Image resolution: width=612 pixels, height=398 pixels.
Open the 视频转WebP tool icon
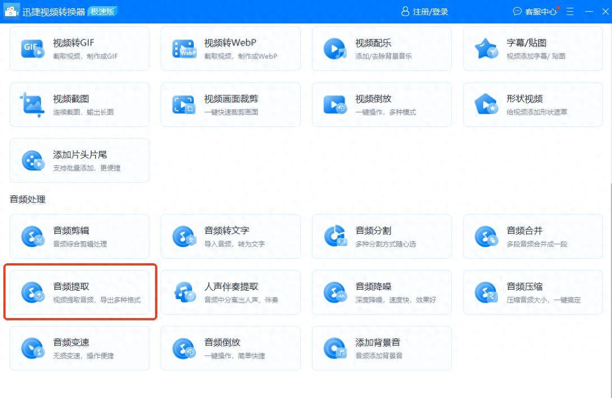[x=184, y=49]
